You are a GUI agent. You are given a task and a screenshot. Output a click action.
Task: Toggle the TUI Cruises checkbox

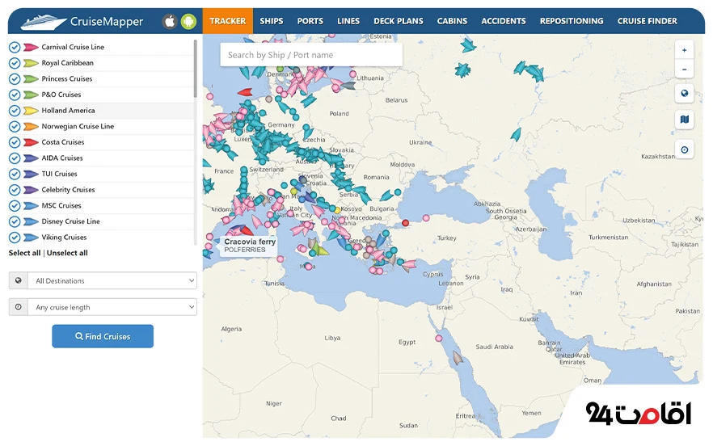pyautogui.click(x=15, y=174)
